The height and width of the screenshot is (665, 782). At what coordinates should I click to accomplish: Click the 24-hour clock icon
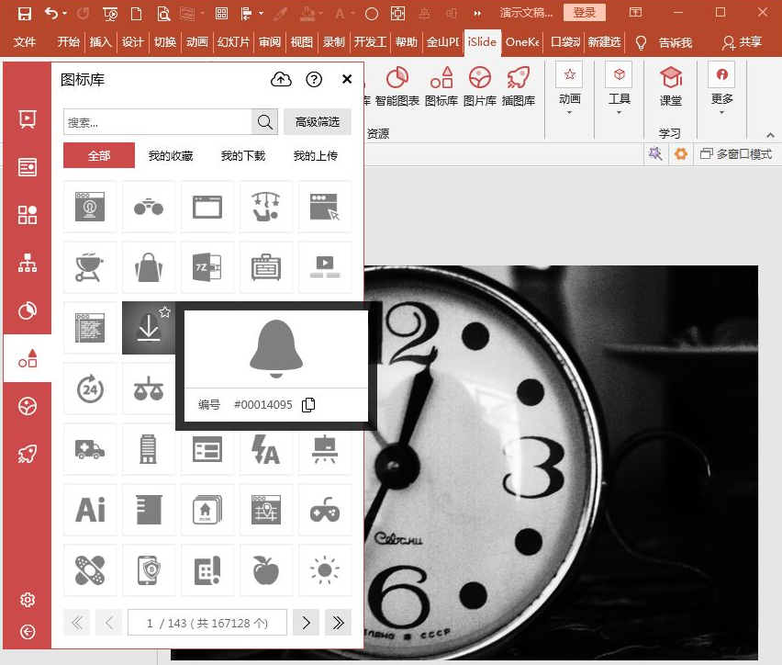(90, 389)
